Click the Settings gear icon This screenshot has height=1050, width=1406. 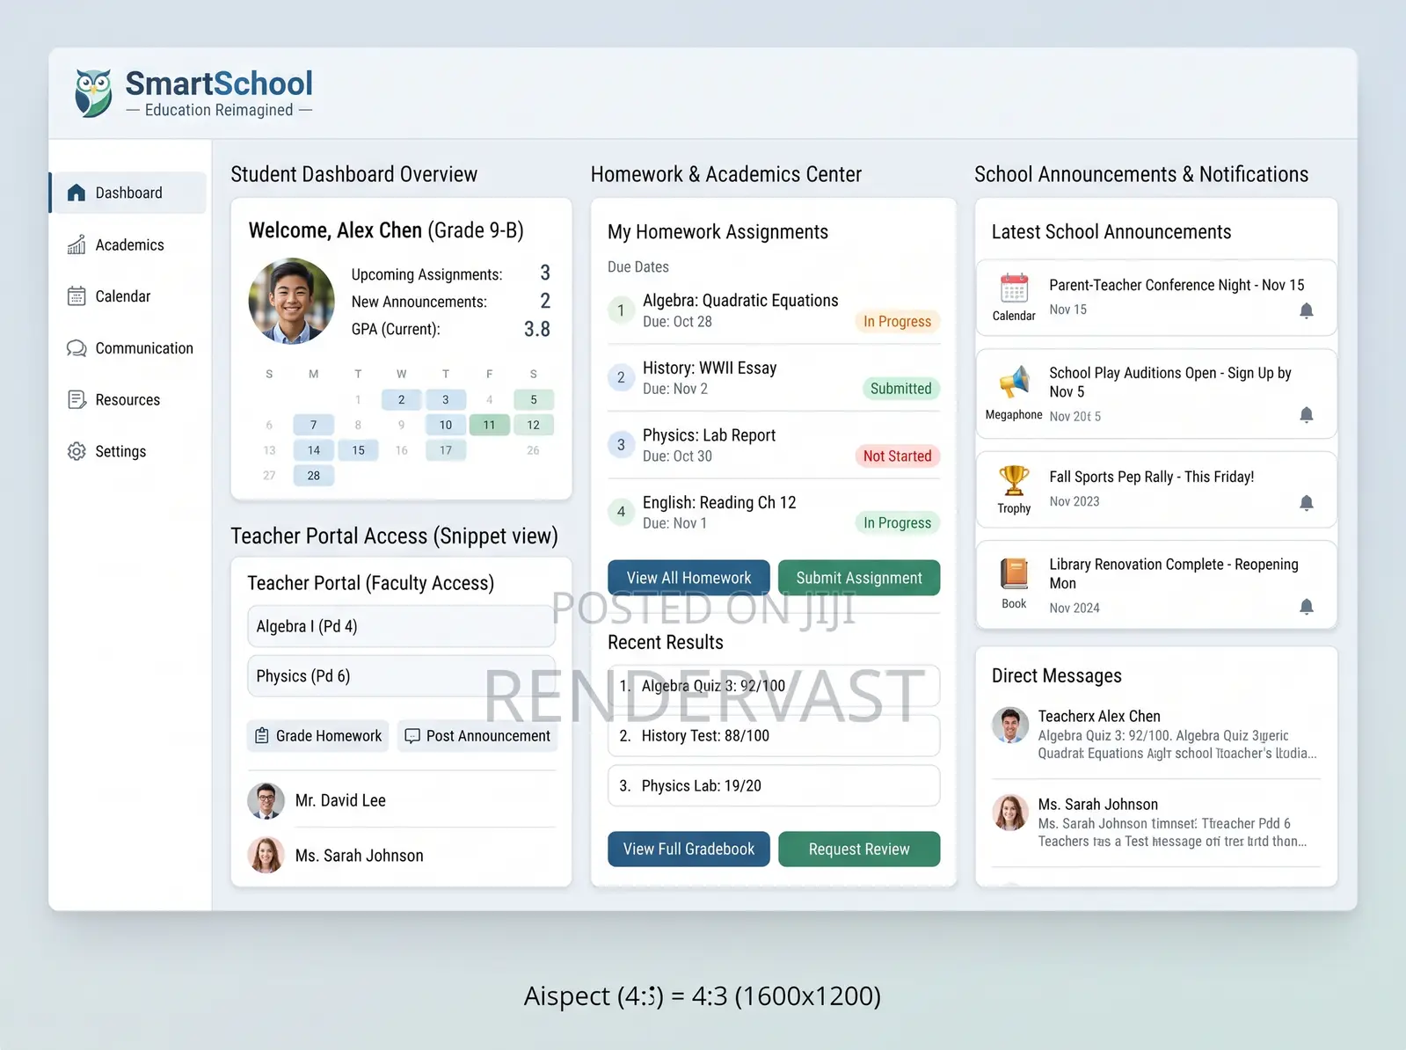76,451
